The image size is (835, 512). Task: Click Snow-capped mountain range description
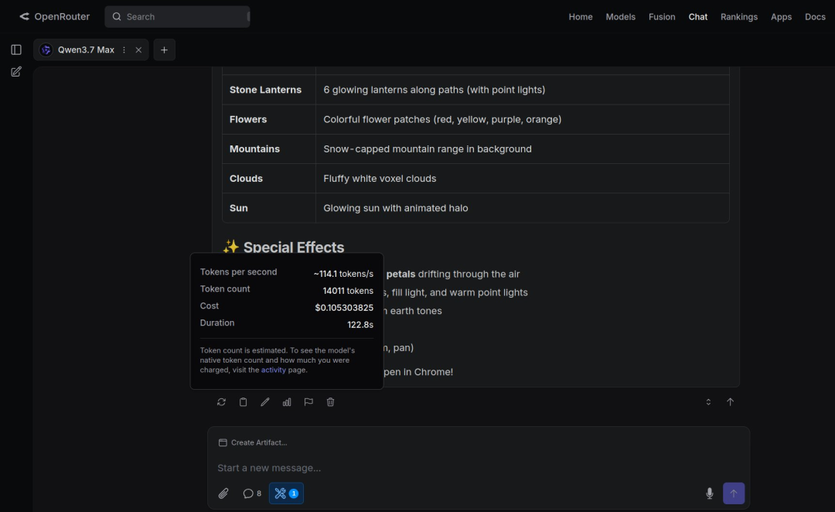[427, 148]
